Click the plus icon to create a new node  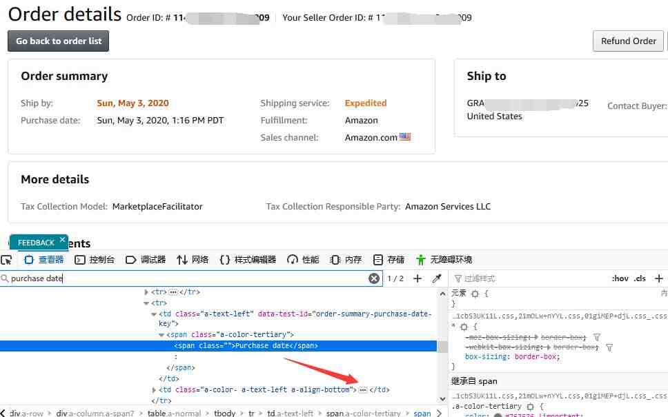click(417, 278)
